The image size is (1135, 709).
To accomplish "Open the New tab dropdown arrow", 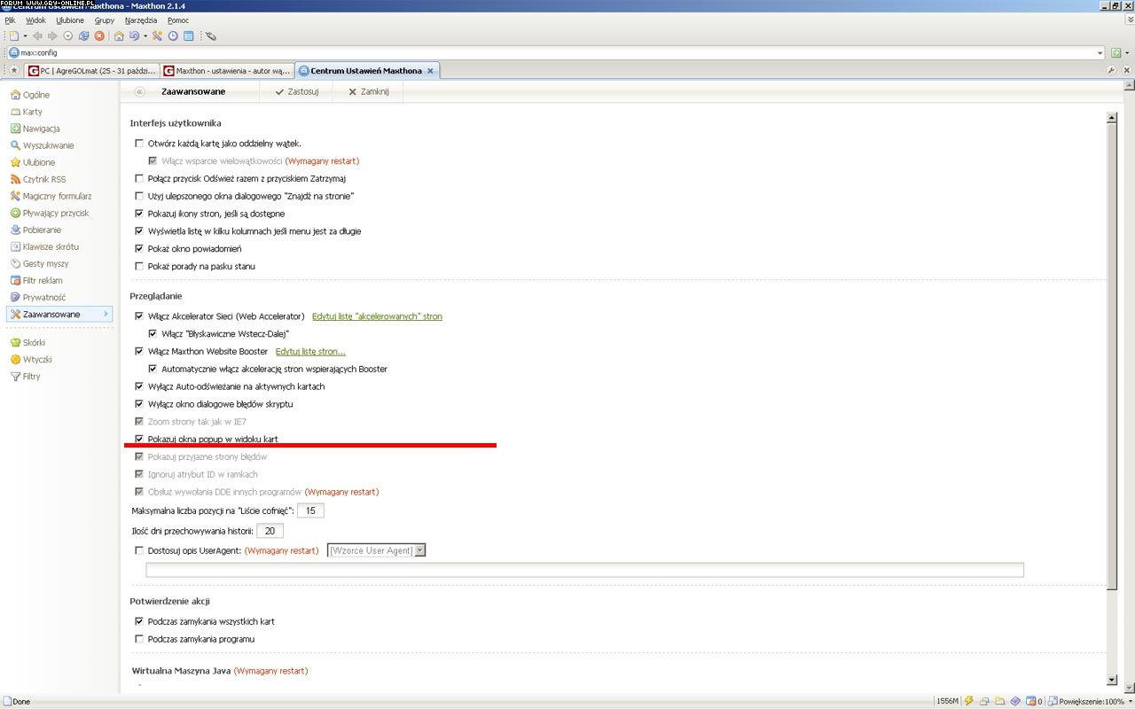I will (x=25, y=36).
